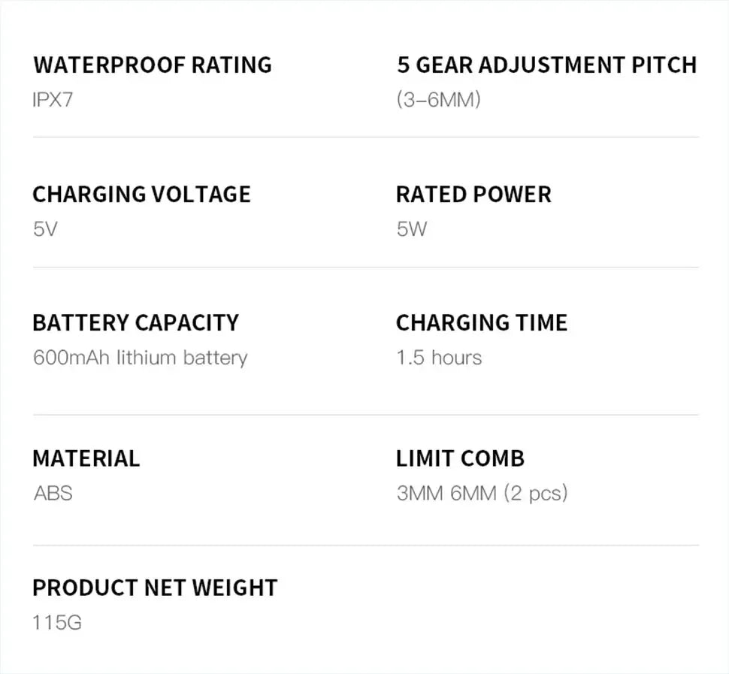Select the ABS material value

click(53, 494)
